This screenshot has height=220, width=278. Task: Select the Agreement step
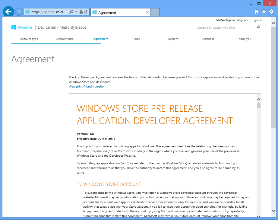(101, 39)
